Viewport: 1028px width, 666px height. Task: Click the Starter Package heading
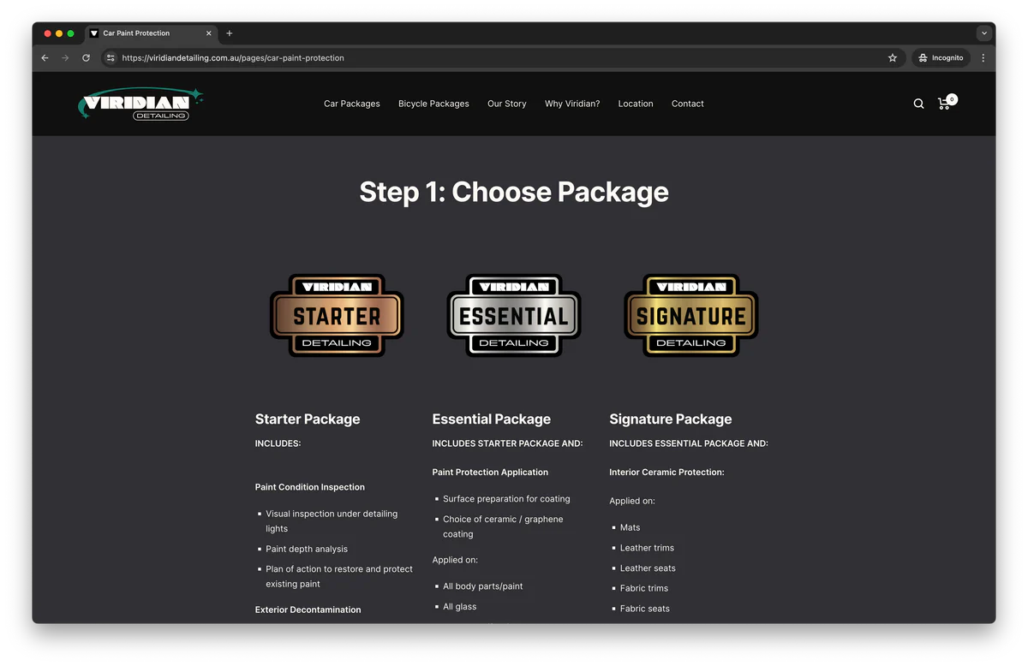tap(308, 419)
